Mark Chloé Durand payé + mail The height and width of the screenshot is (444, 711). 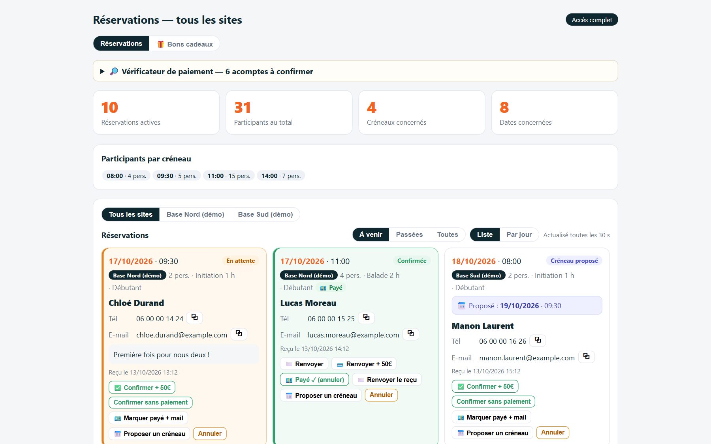pyautogui.click(x=149, y=418)
